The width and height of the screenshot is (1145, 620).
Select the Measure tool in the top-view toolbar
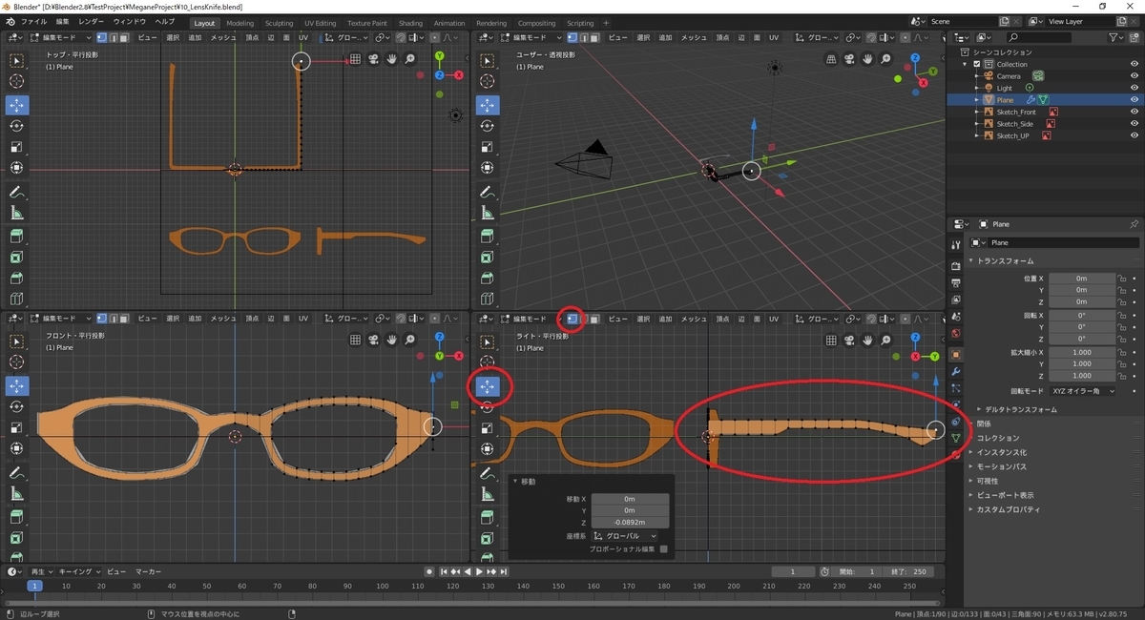[x=17, y=214]
